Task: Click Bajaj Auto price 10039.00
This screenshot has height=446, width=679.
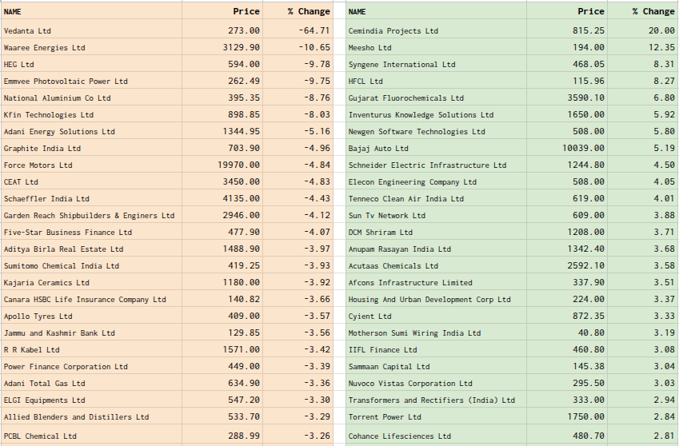Action: pyautogui.click(x=567, y=149)
